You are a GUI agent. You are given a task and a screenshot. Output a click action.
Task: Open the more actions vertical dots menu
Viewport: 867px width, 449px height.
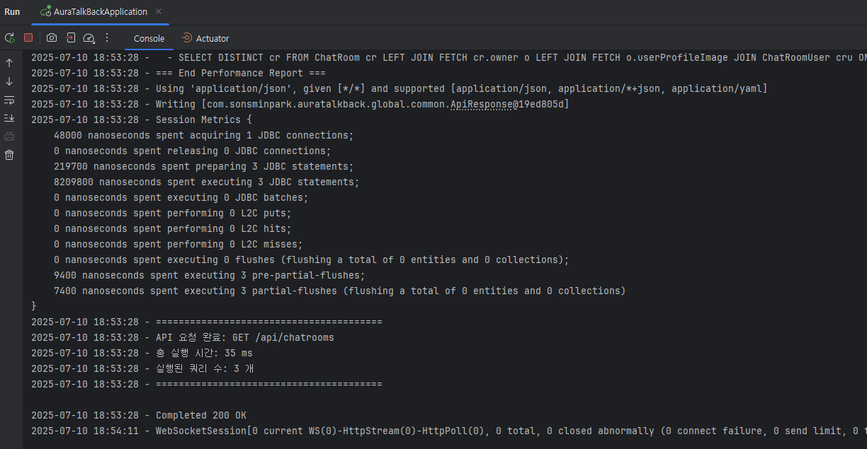[x=107, y=37]
